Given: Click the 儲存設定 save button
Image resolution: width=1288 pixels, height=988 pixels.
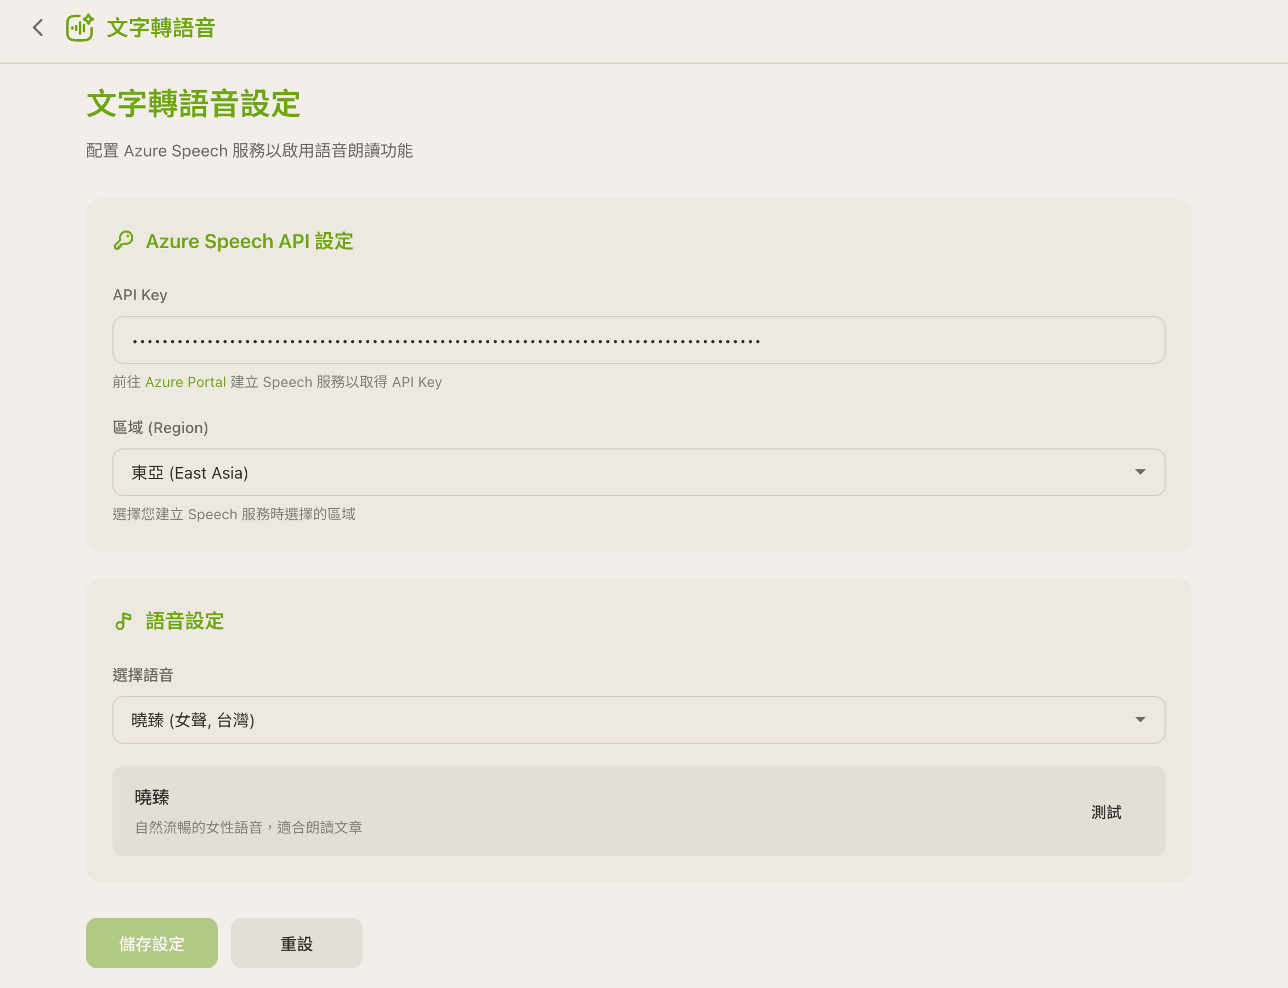Looking at the screenshot, I should coord(151,943).
